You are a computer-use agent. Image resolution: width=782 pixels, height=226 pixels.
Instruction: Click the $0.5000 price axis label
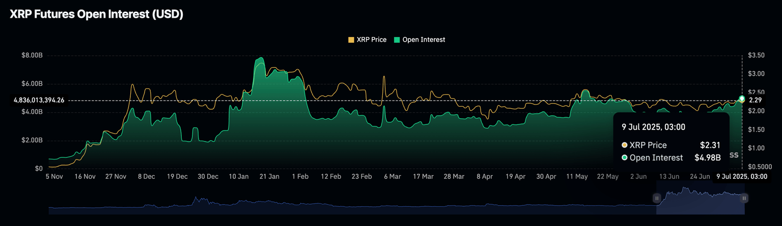point(760,167)
